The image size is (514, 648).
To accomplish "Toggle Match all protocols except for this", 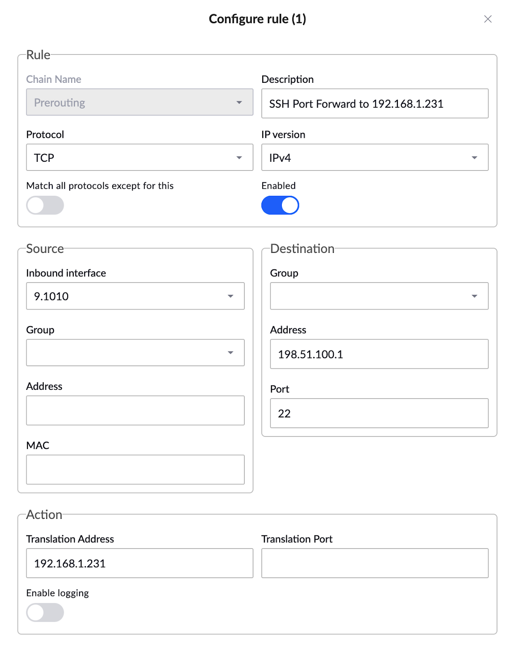I will (x=45, y=205).
